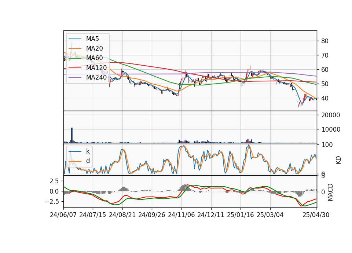Viewport: 352px width, 253px height.
Task: Click the 2.5 MACD left-axis label
Action: tap(54, 181)
